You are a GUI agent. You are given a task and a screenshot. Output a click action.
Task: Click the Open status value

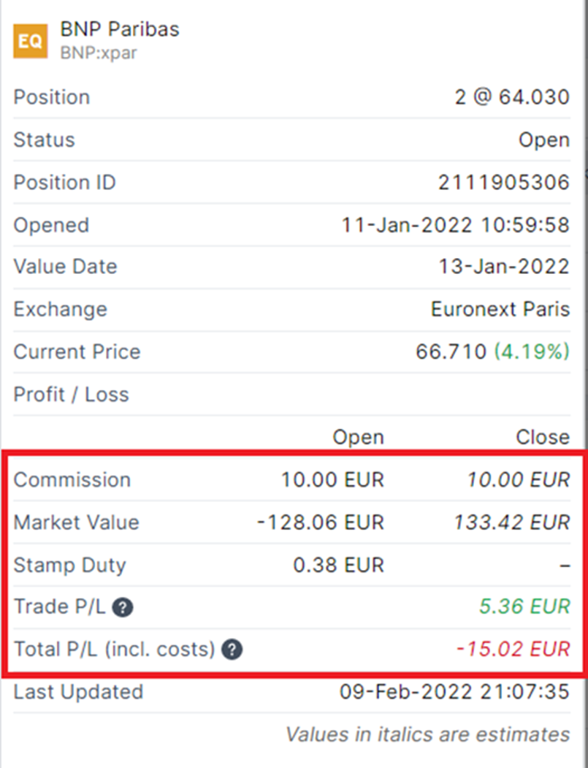click(543, 140)
